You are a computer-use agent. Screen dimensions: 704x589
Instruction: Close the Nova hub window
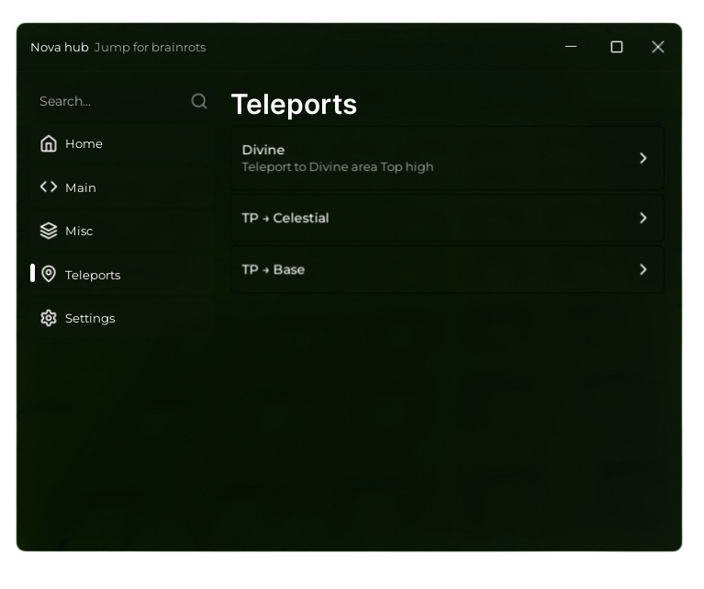point(658,47)
